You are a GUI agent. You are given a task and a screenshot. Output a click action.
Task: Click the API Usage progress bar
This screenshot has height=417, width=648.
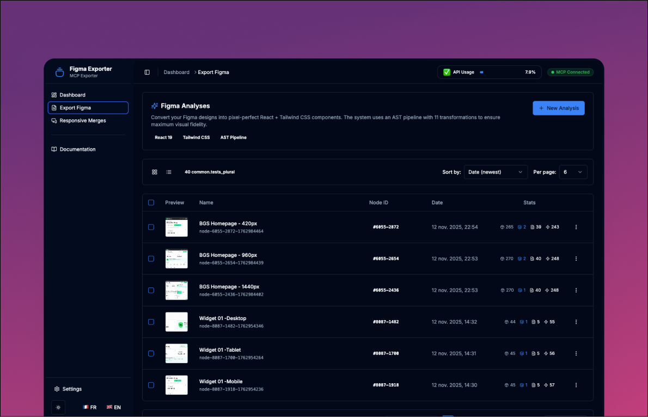pyautogui.click(x=500, y=72)
